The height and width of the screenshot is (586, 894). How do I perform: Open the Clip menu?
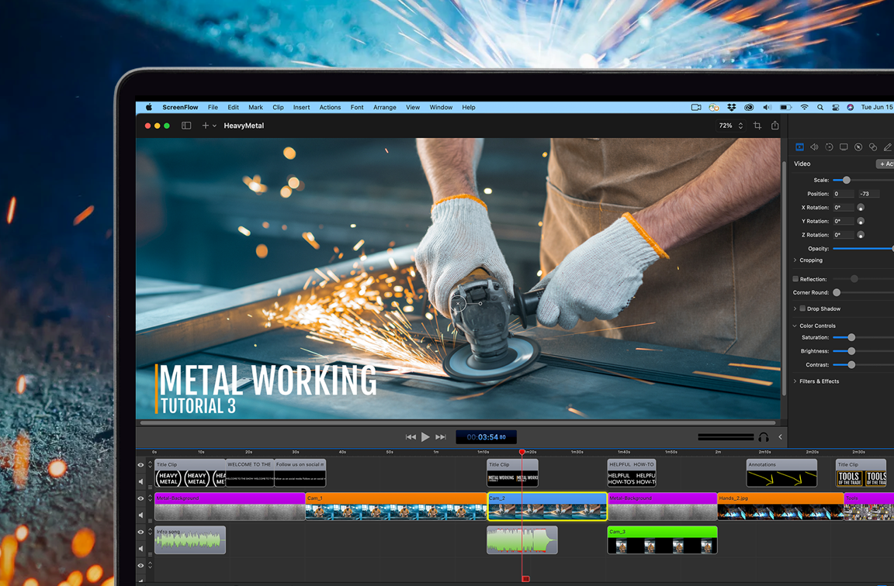click(x=279, y=107)
